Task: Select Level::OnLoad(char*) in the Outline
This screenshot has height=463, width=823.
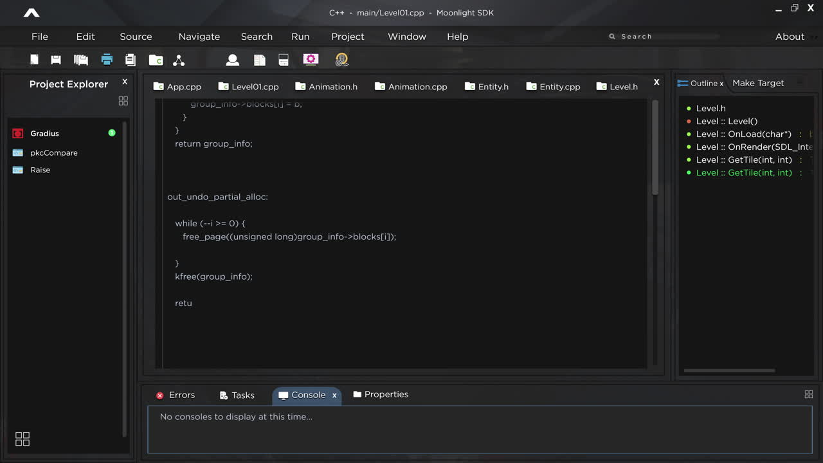Action: (744, 134)
